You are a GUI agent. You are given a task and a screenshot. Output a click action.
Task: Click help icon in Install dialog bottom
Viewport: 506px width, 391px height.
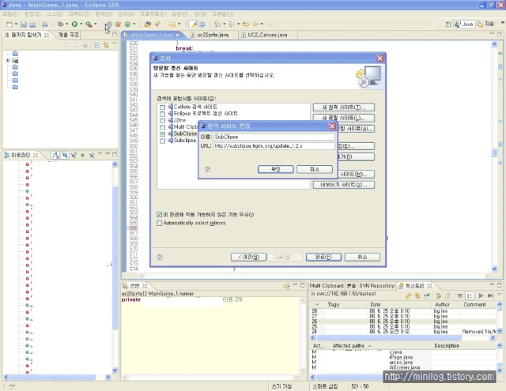point(160,258)
